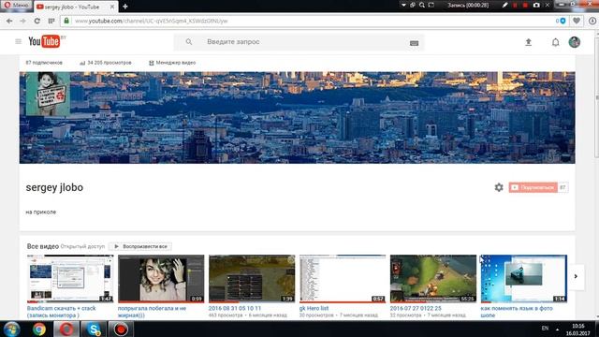
Task: Click the Запись recording timer
Action: click(468, 5)
